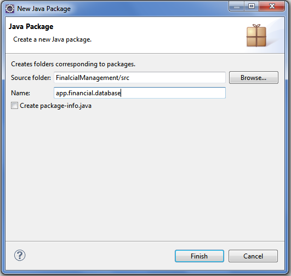Click the 'Create a new Java package.' description

tap(52, 39)
